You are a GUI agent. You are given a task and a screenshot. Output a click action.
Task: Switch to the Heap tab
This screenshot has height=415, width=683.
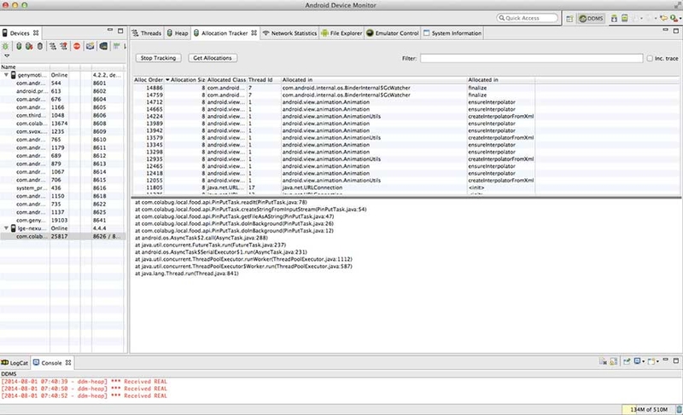coord(178,33)
